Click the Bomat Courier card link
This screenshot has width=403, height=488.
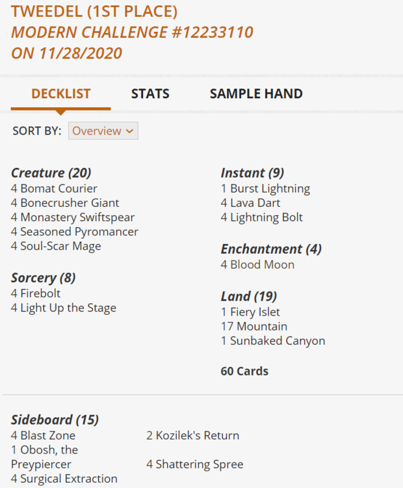[x=58, y=189]
